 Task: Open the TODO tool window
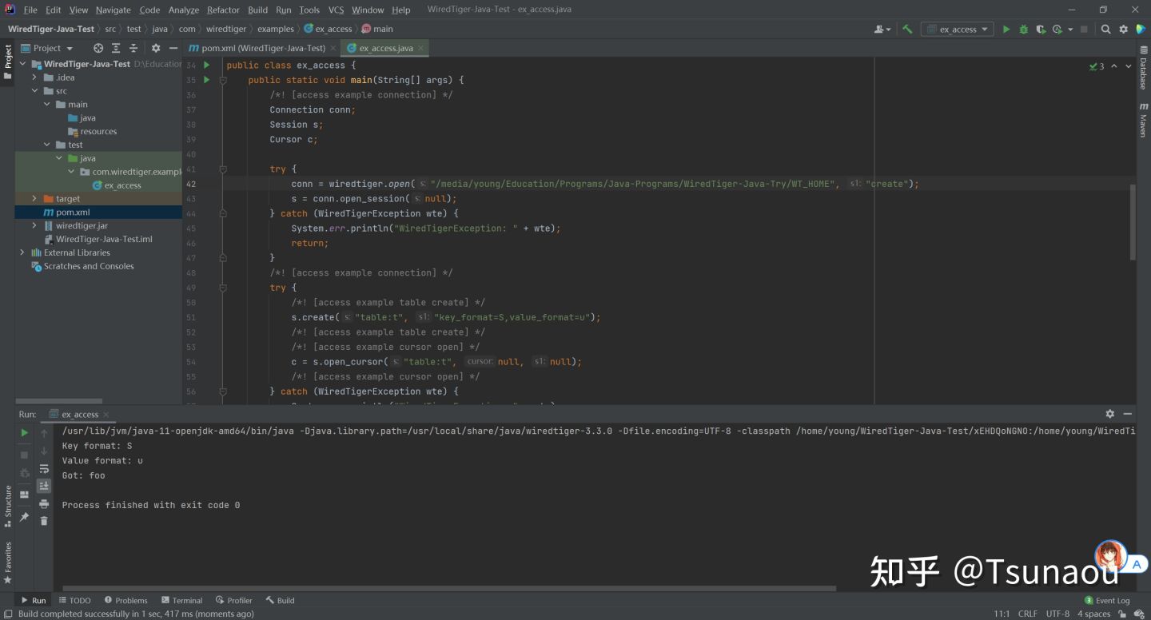point(74,600)
